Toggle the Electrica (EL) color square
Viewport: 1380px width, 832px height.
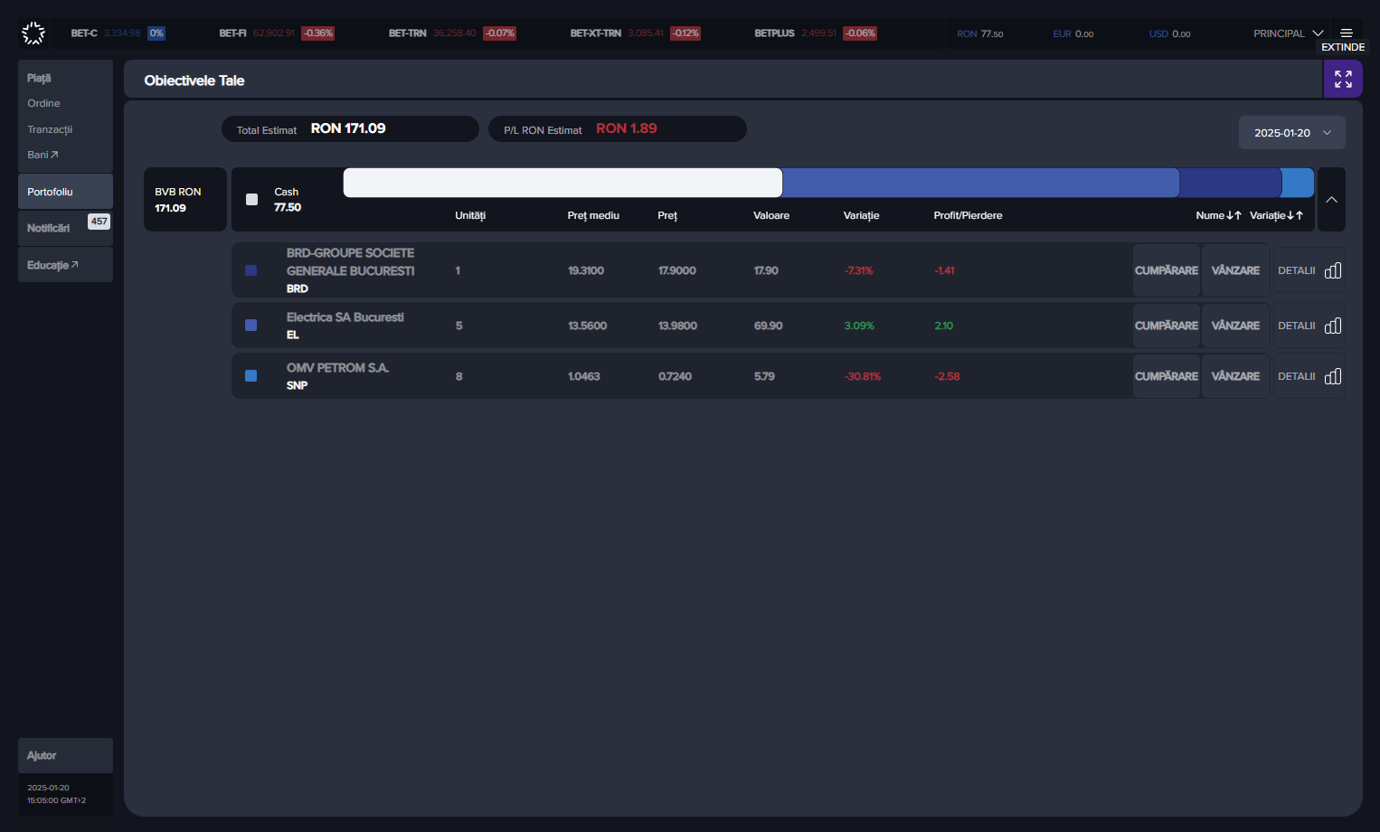pyautogui.click(x=251, y=326)
